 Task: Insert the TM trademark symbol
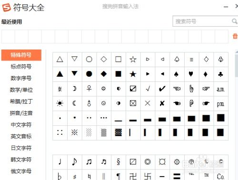pyautogui.click(x=206, y=175)
